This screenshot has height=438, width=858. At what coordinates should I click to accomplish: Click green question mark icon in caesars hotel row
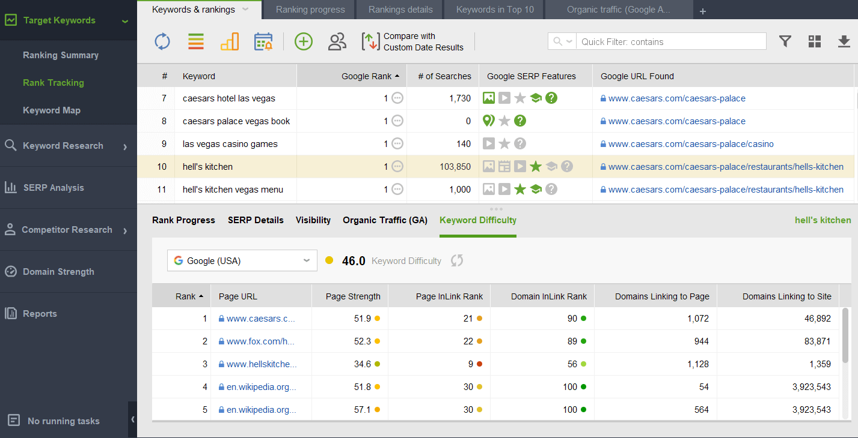tap(551, 98)
